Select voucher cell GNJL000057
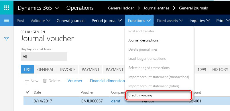 pyautogui.click(x=92, y=101)
